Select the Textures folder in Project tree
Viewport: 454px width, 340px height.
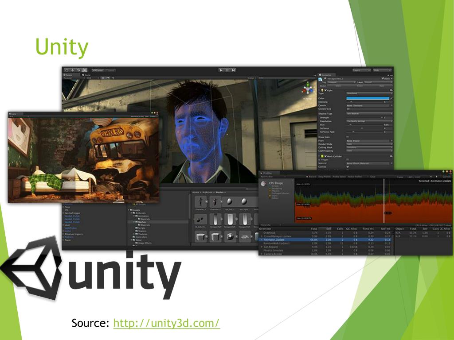click(142, 234)
